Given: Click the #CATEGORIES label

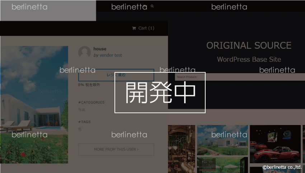Looking at the screenshot, I should coord(91,102).
